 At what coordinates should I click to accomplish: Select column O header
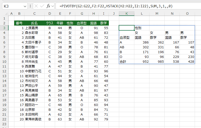187,13
